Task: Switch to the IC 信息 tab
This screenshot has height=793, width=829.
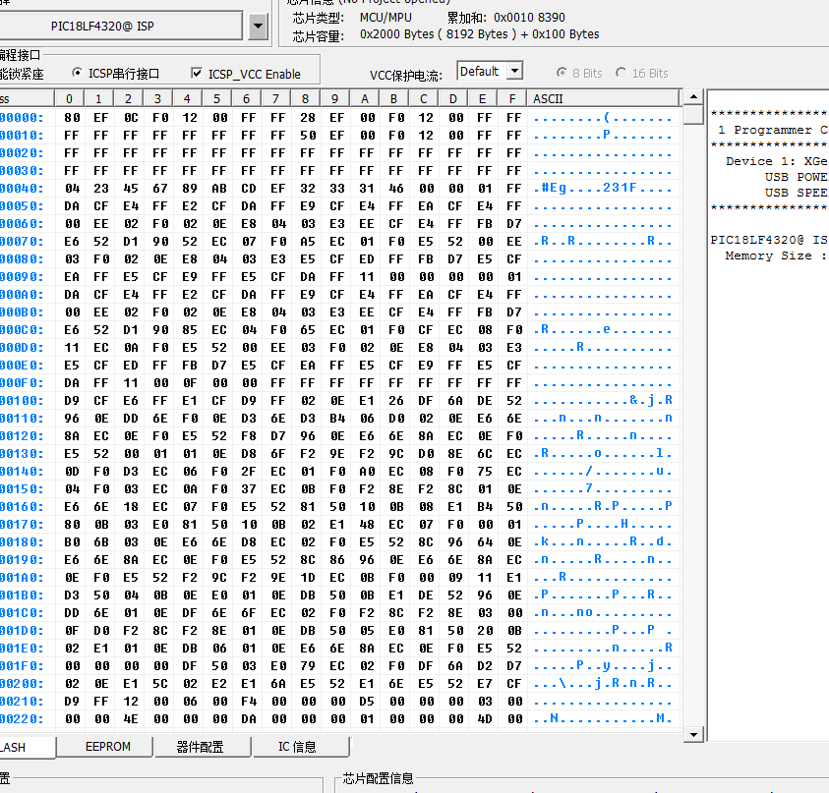Action: [x=296, y=747]
